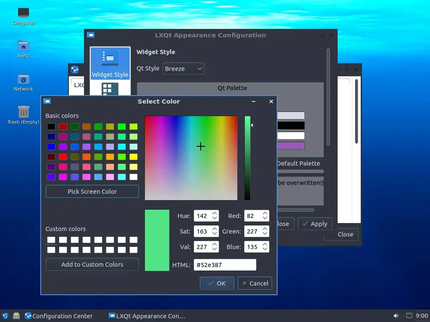This screenshot has width=430, height=322.
Task: Increase the Red value with up arrow
Action: click(x=265, y=213)
